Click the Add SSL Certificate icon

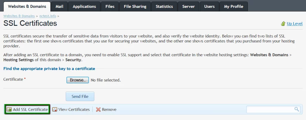pos(9,110)
